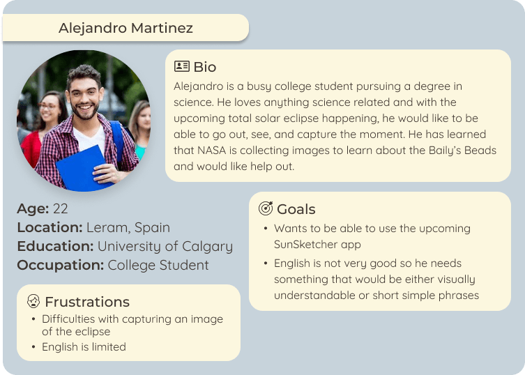This screenshot has height=375, width=525.
Task: Select the University of Calgary text
Action: [165, 246]
